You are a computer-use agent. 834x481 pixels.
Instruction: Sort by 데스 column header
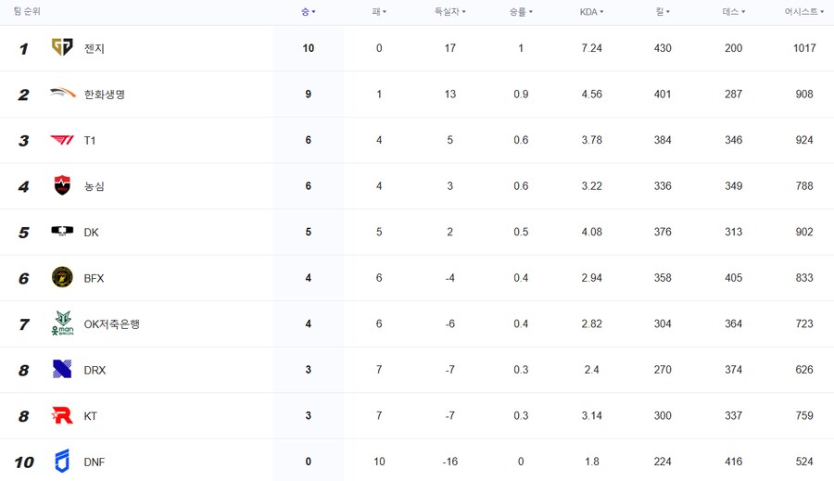734,12
